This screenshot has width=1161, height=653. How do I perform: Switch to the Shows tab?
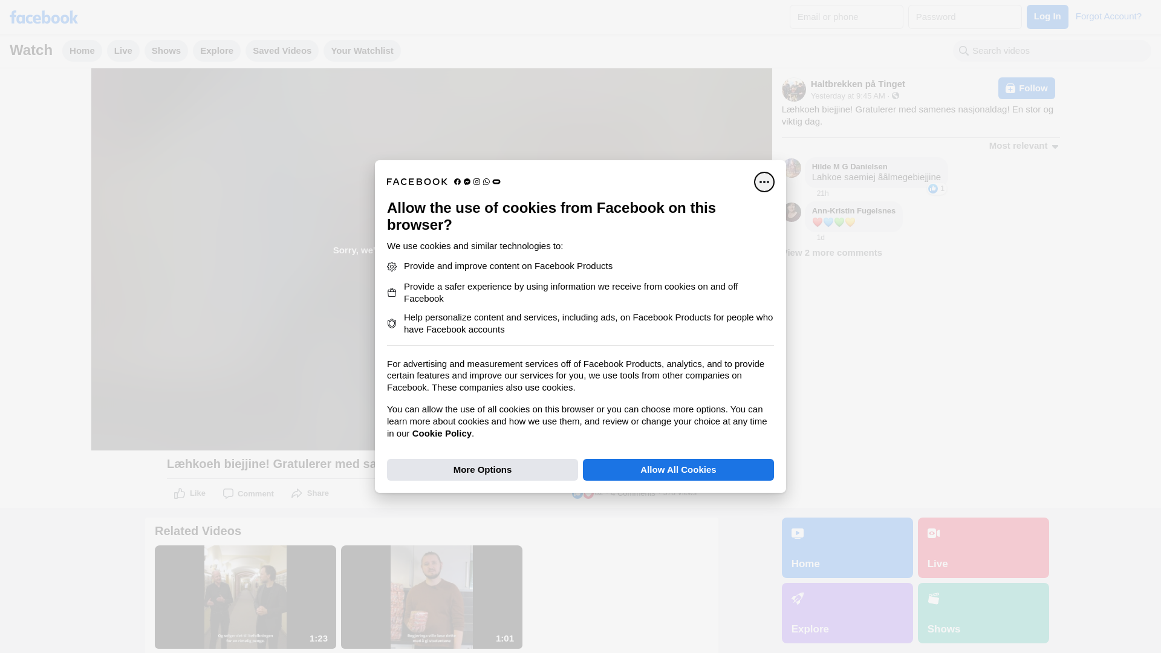[166, 51]
